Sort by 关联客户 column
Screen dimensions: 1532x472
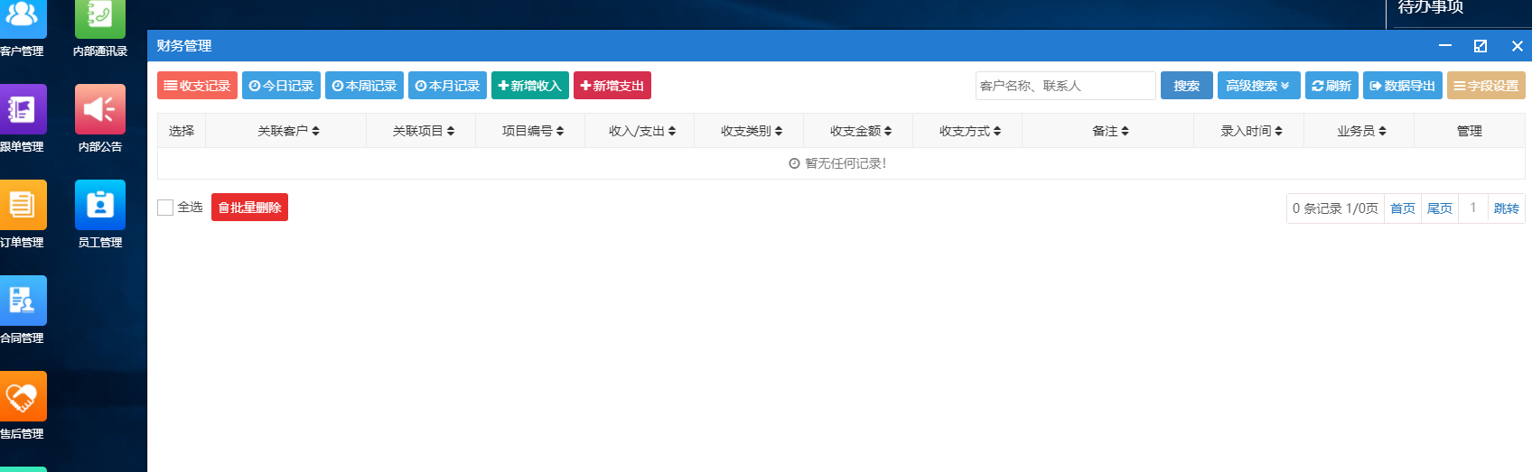(288, 131)
